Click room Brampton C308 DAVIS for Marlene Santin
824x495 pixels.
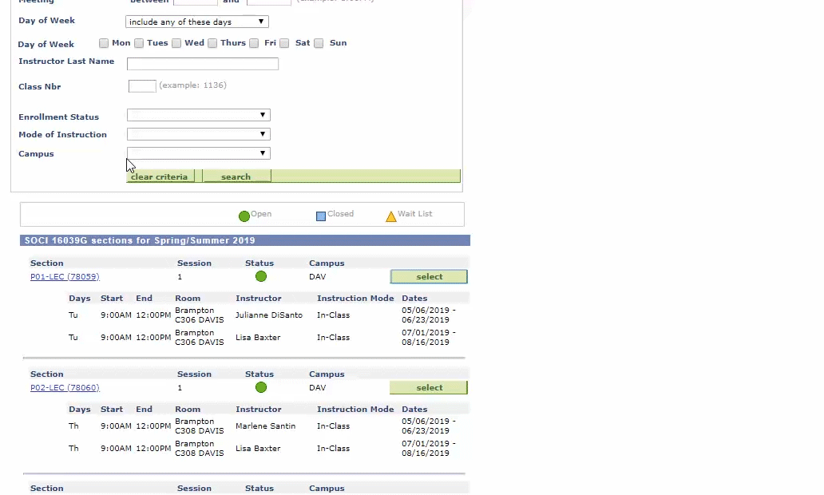199,426
